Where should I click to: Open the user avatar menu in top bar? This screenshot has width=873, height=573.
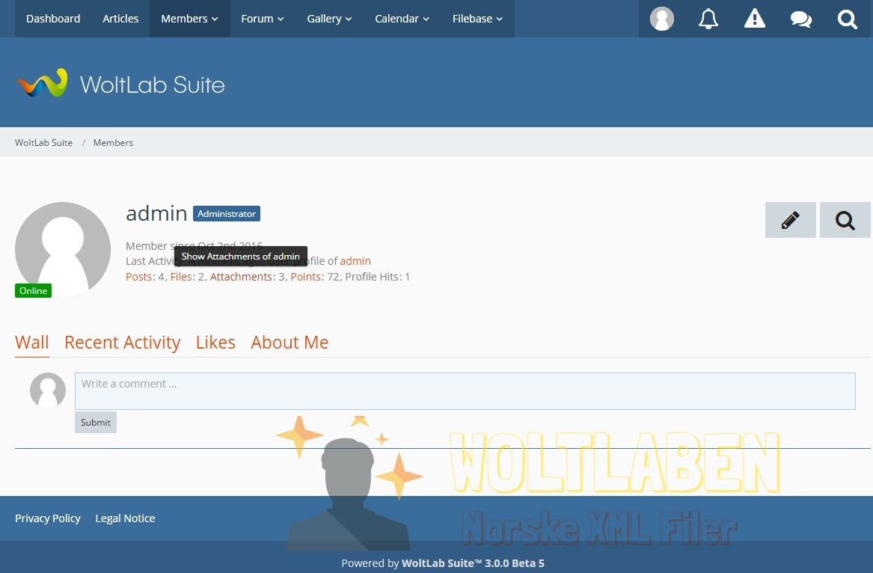point(661,19)
